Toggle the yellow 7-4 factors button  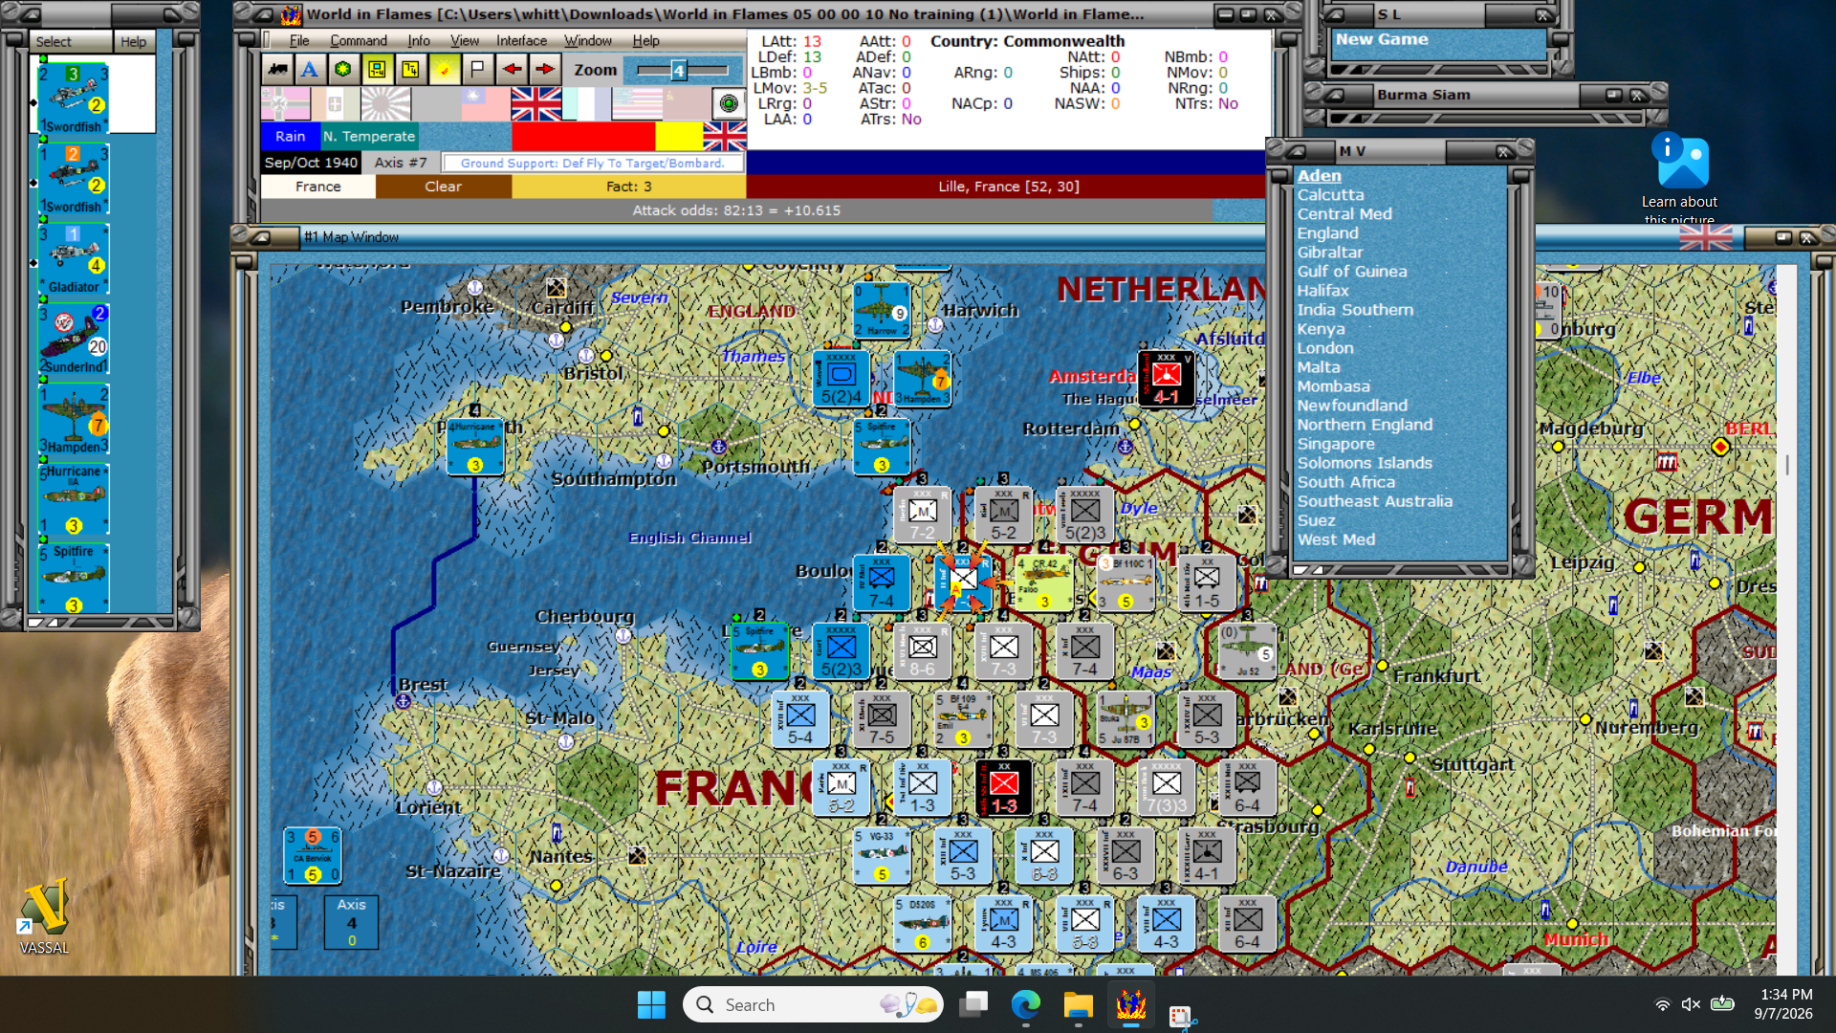410,69
